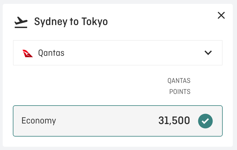
Task: Click the Sydney to Tokyo heading
Action: pyautogui.click(x=71, y=22)
